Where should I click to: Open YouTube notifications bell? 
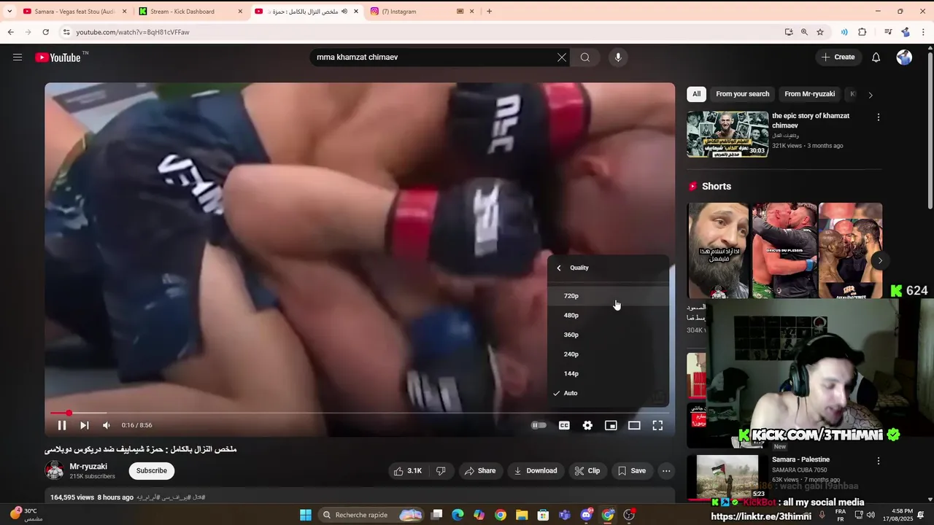(x=876, y=57)
